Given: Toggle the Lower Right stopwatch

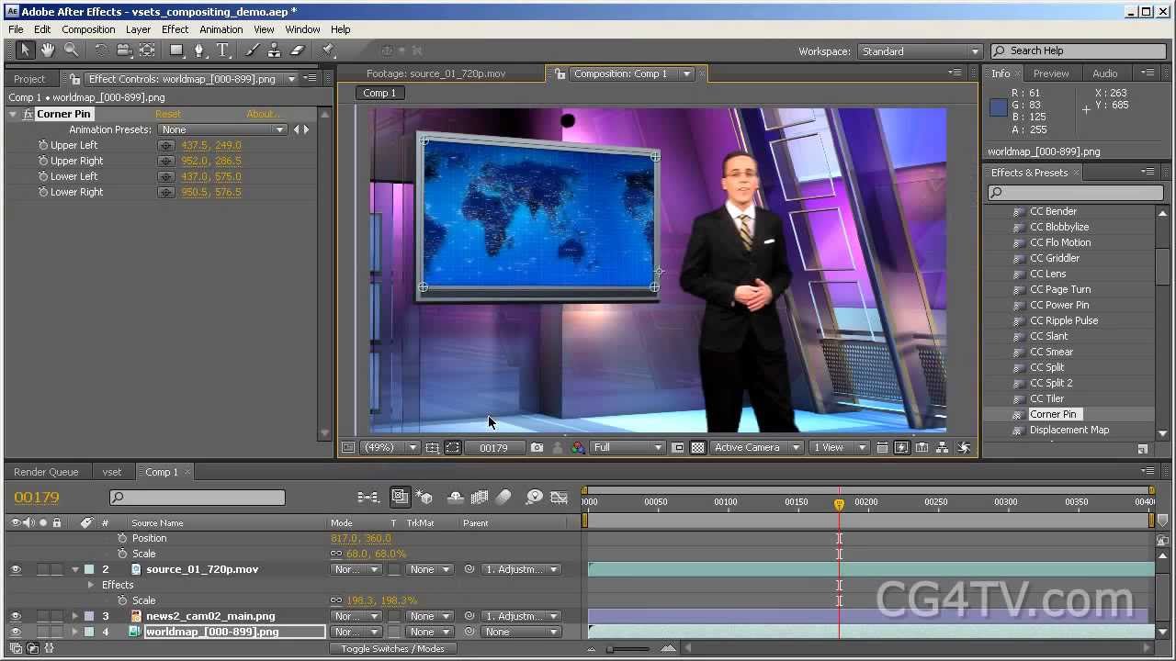Looking at the screenshot, I should (x=42, y=192).
